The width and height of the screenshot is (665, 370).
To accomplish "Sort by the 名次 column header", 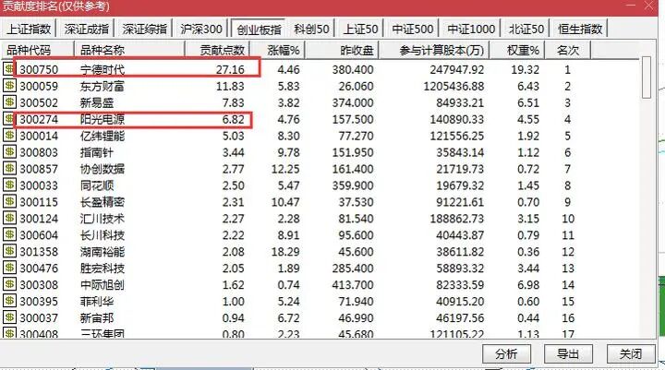I will point(568,50).
